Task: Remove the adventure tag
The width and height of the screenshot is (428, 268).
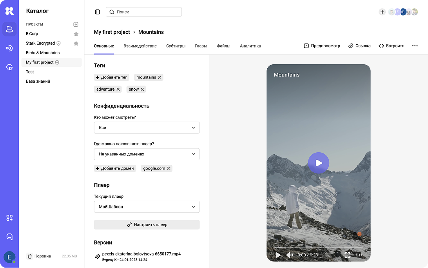Action: point(118,89)
